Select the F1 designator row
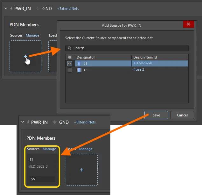 click(x=103, y=70)
